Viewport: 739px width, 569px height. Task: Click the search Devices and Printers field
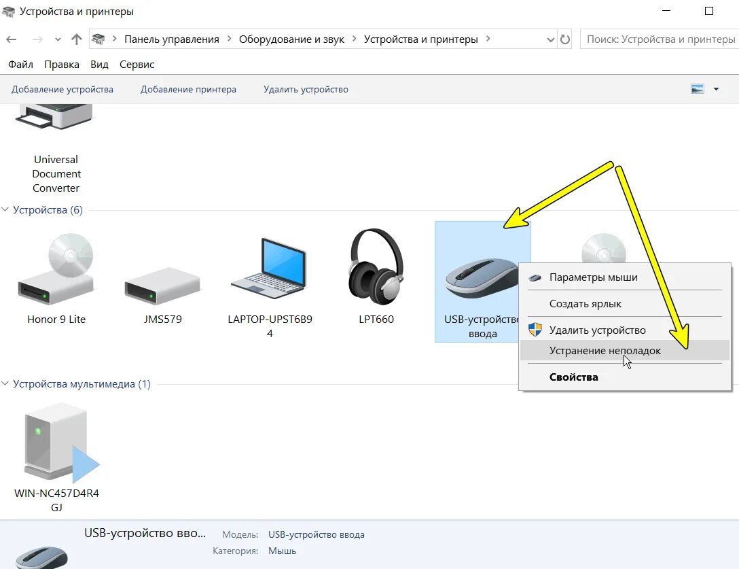tap(660, 39)
